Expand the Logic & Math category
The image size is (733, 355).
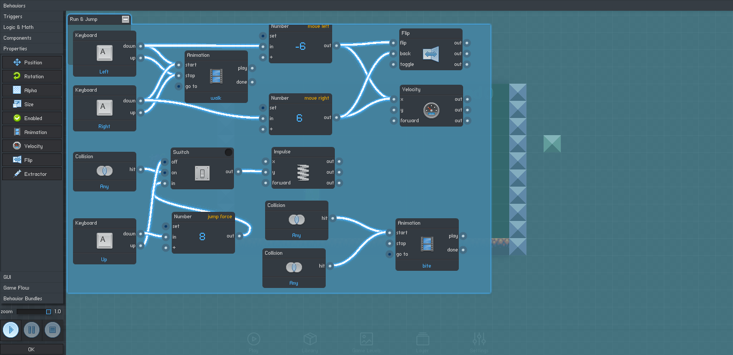(32, 27)
